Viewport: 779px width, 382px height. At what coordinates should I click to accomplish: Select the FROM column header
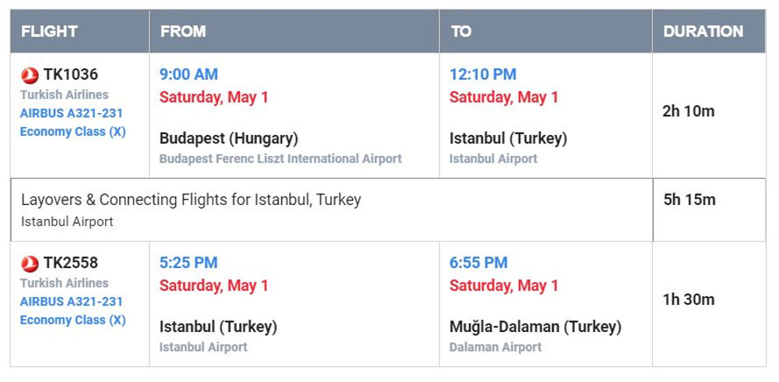click(183, 32)
